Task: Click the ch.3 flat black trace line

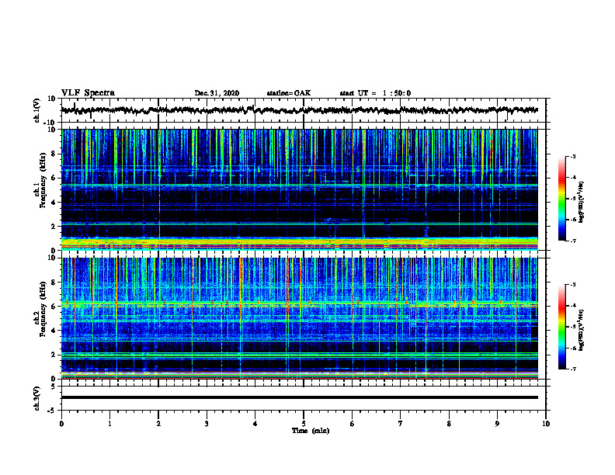Action: tap(299, 397)
